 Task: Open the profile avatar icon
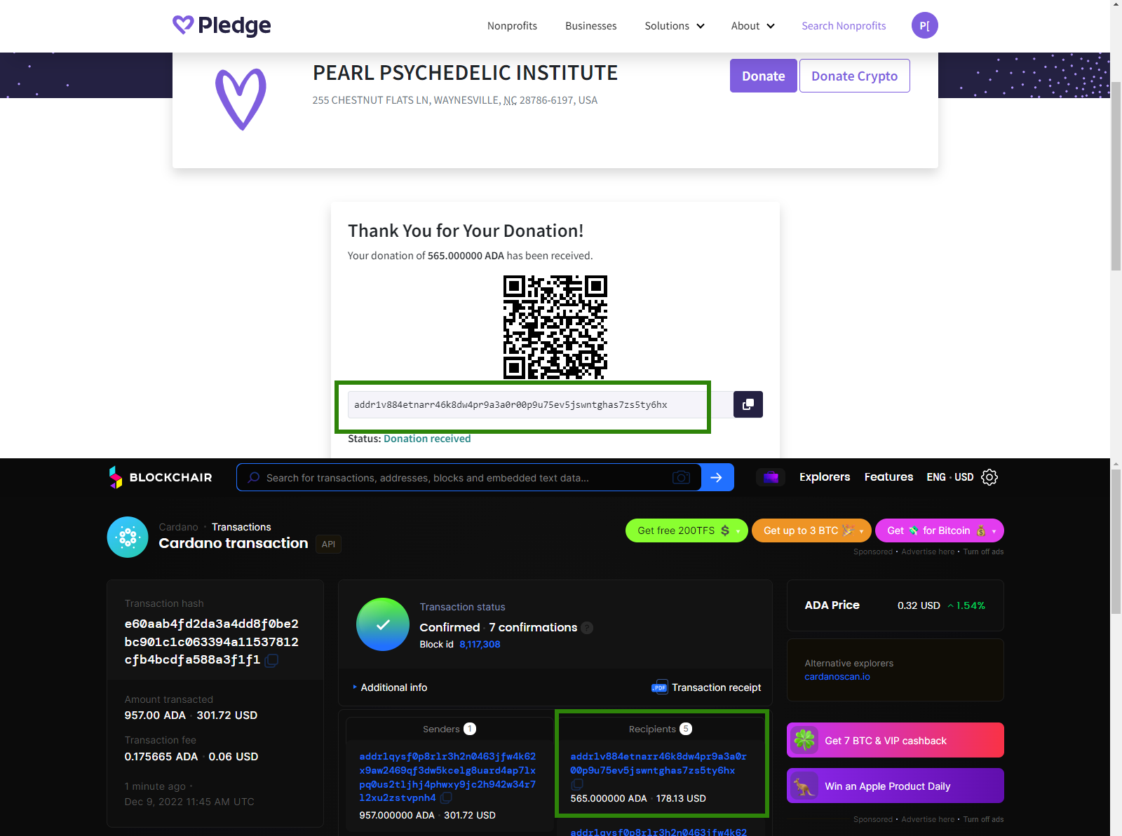point(924,25)
